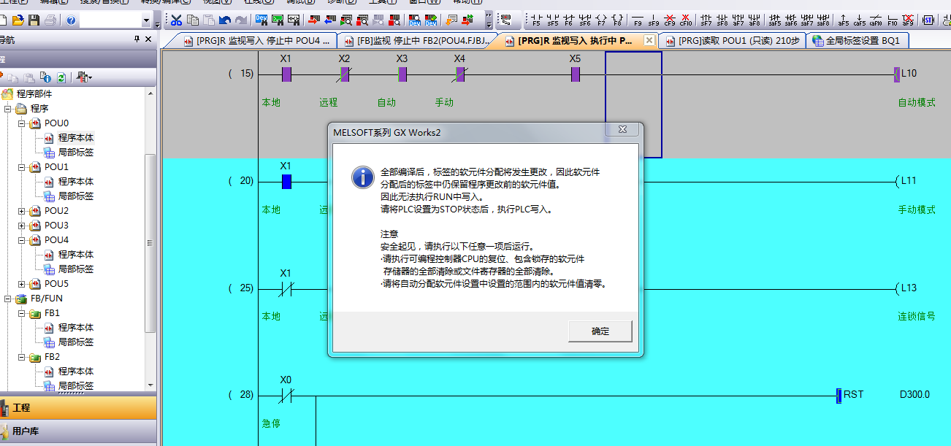Click the navigation tree vertical scrollbar

pyautogui.click(x=150, y=241)
